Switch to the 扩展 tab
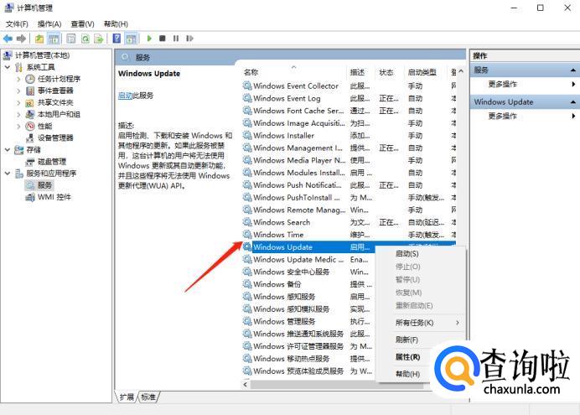This screenshot has height=415, width=580. (127, 397)
